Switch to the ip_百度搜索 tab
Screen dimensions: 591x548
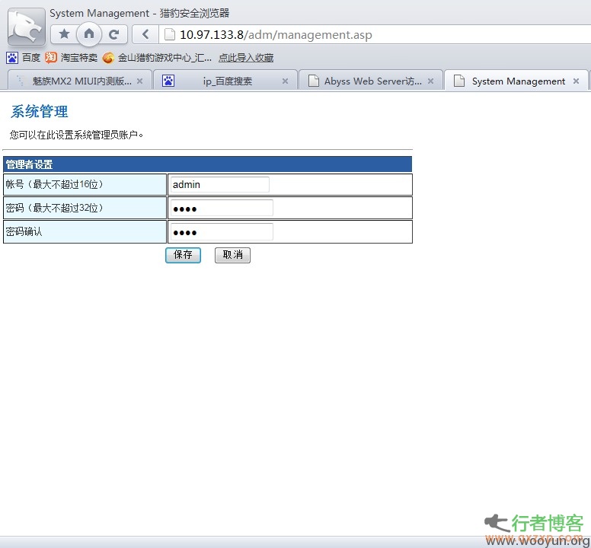(225, 81)
